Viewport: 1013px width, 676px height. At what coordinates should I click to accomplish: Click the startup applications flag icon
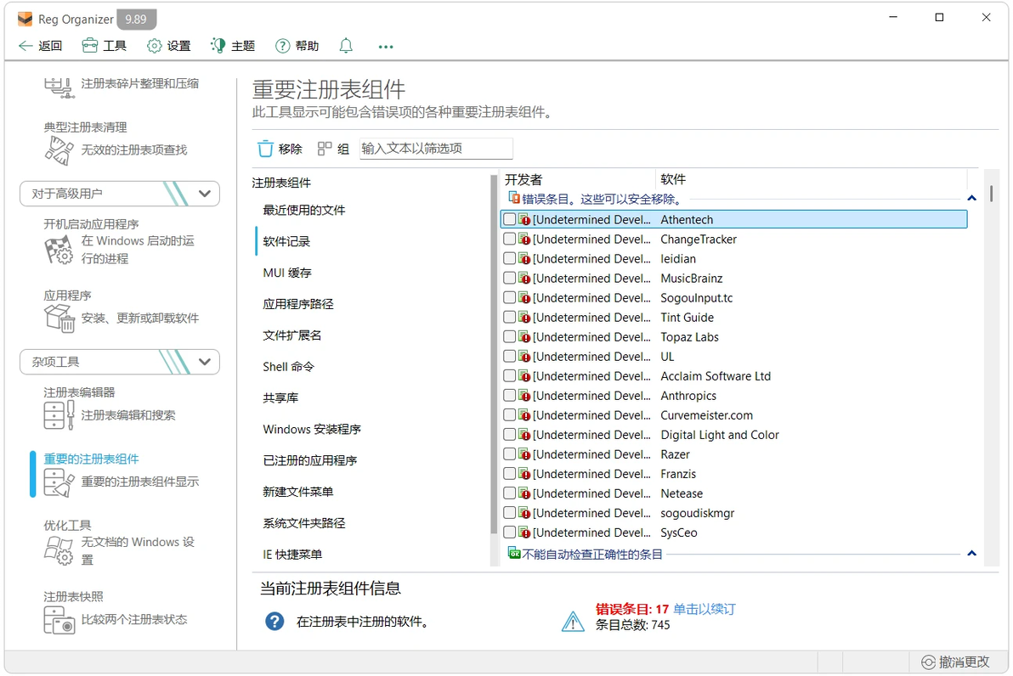(59, 250)
